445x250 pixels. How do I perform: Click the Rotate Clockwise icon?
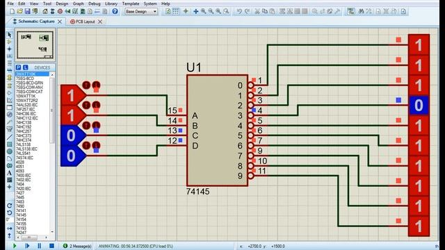9,206
